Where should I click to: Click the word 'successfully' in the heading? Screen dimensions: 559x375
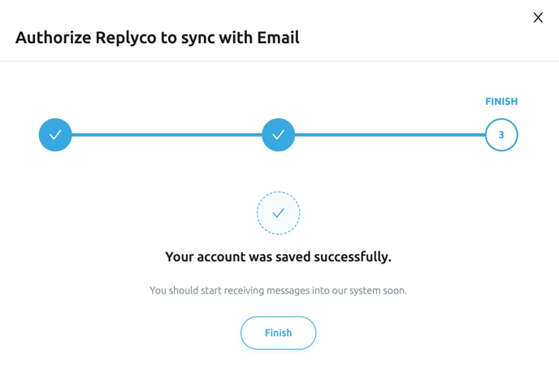coord(351,257)
